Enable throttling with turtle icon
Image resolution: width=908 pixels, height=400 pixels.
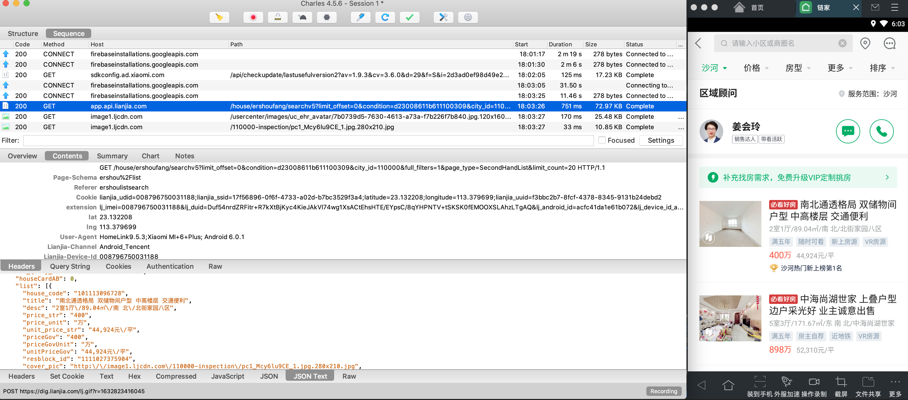click(x=302, y=17)
